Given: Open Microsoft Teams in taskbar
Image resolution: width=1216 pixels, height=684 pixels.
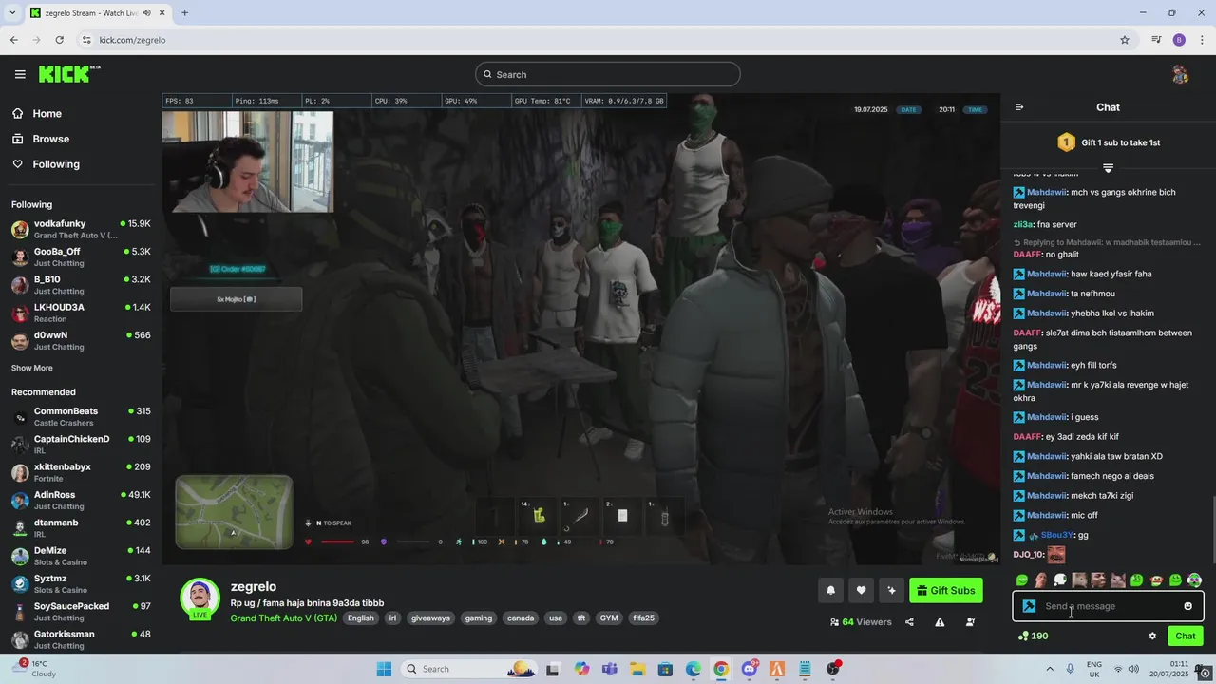Looking at the screenshot, I should [609, 669].
